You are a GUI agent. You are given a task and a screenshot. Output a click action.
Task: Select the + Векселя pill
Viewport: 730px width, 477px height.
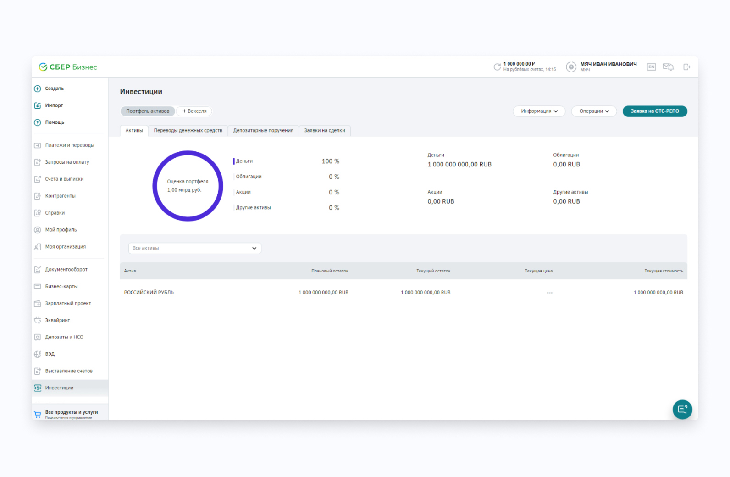194,111
